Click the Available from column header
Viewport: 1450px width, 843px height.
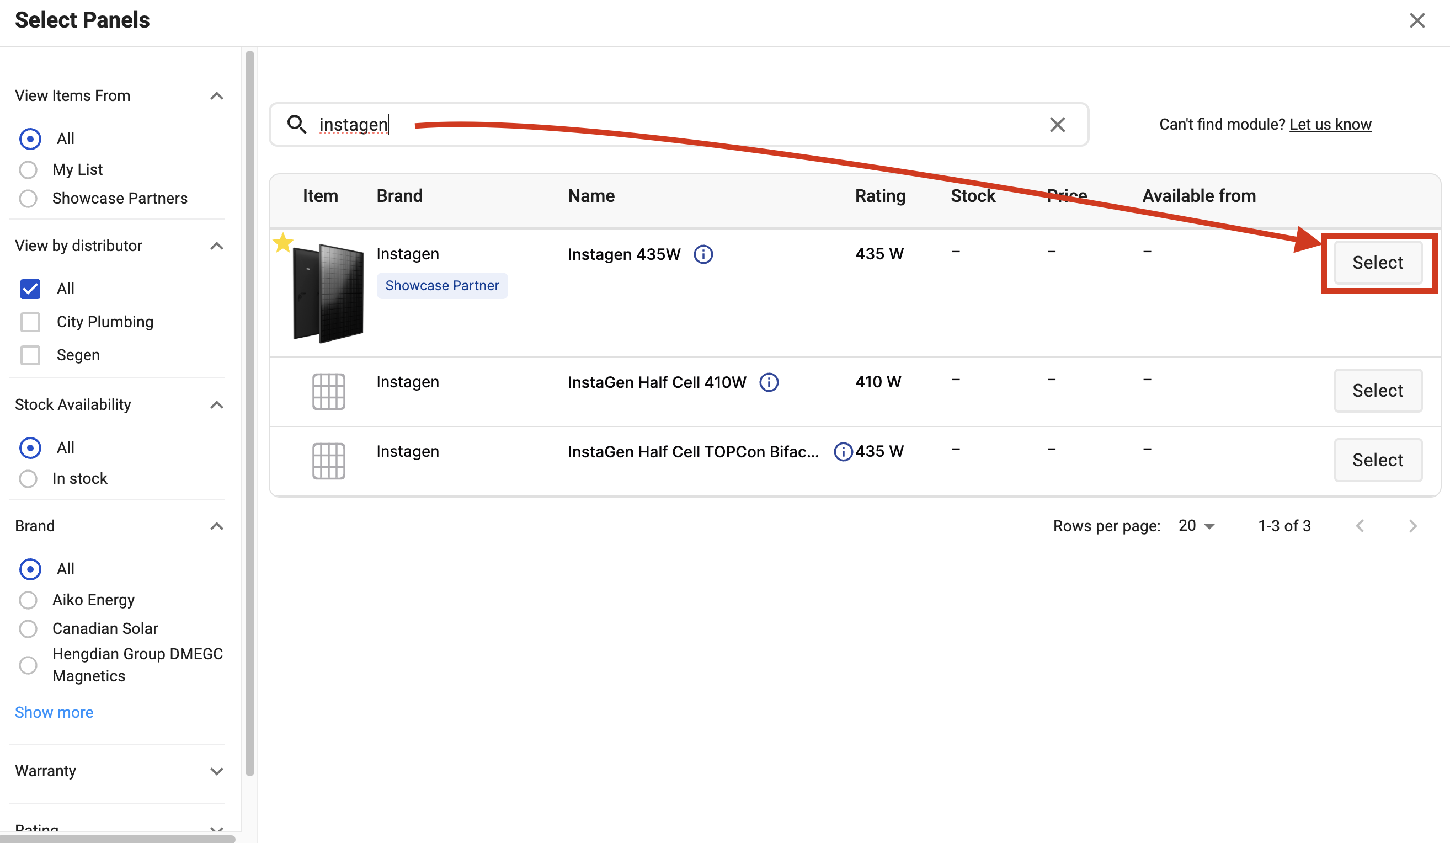click(x=1198, y=196)
